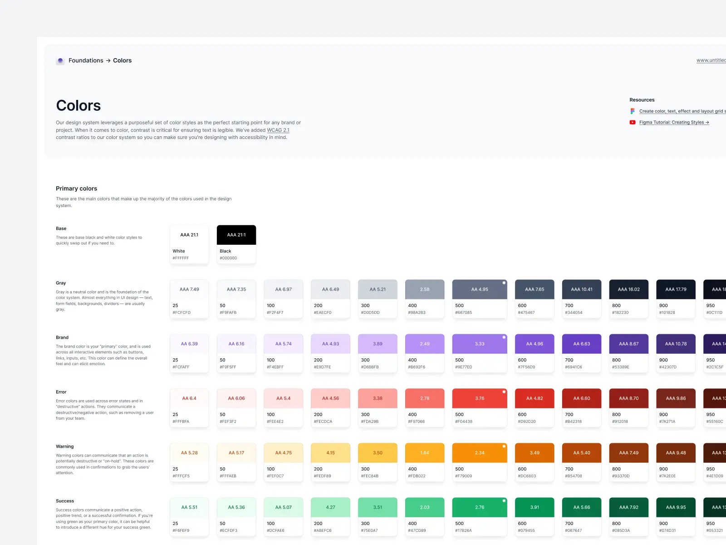Click the white dot on Brand 500
The image size is (726, 545).
coord(504,337)
